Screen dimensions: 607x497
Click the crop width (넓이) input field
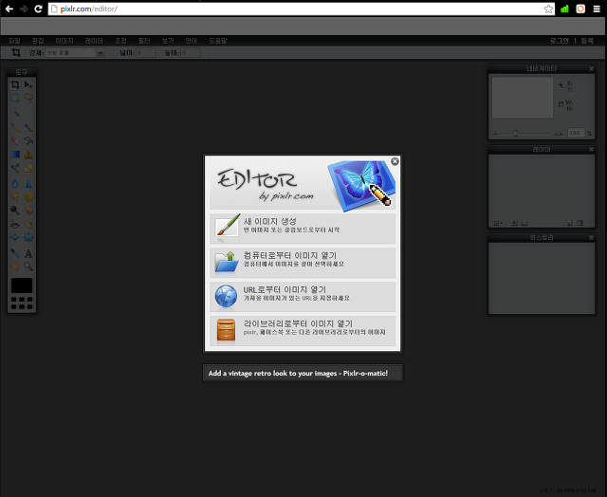click(x=146, y=53)
